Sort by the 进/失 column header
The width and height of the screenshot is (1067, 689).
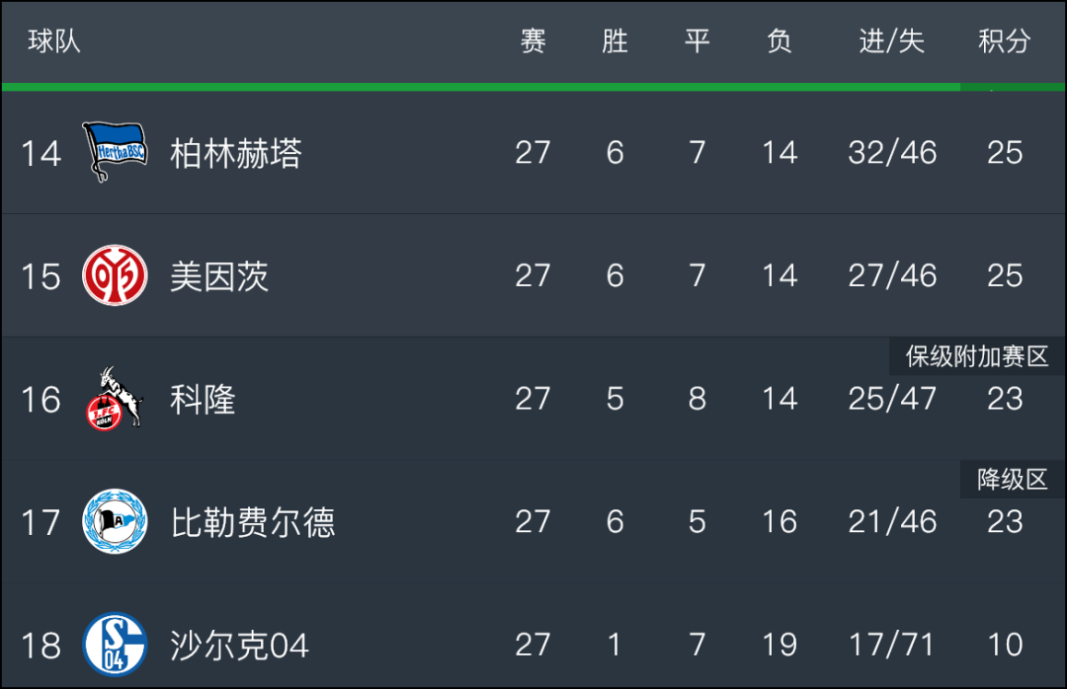pyautogui.click(x=891, y=41)
